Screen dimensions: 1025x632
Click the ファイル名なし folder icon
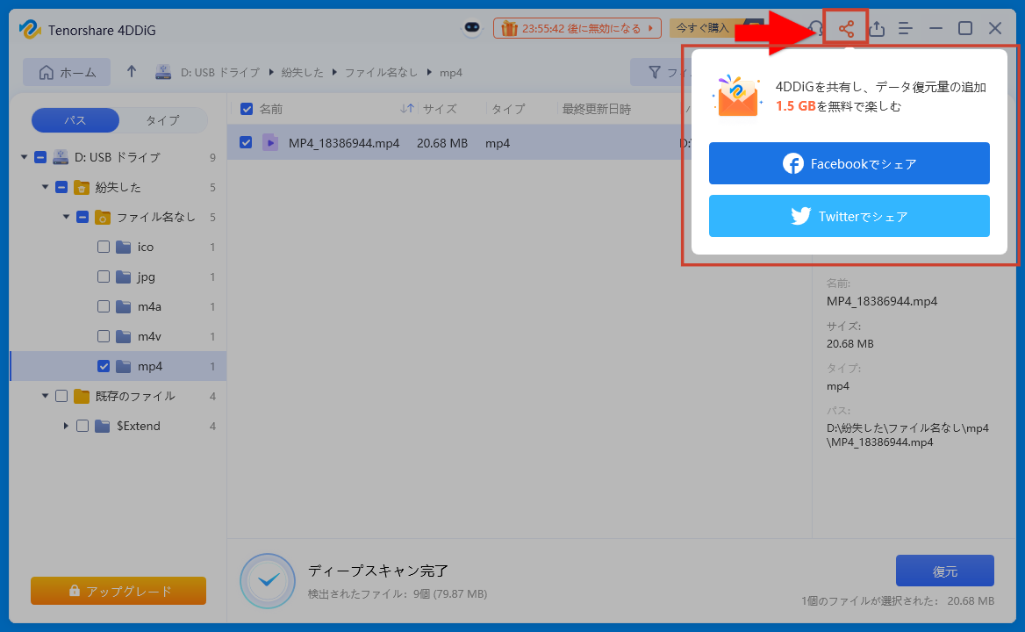pyautogui.click(x=103, y=217)
